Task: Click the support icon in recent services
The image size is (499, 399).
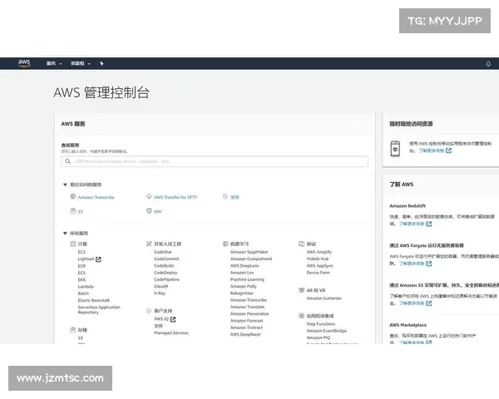Action: (225, 197)
